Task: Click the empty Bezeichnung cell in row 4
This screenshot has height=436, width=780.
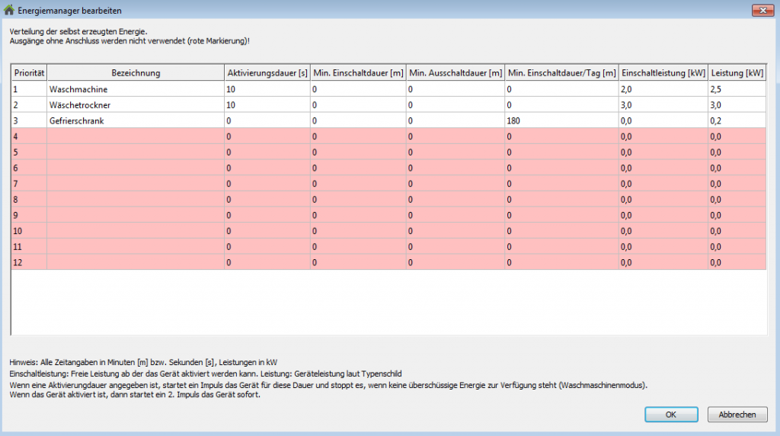Action: (x=135, y=136)
